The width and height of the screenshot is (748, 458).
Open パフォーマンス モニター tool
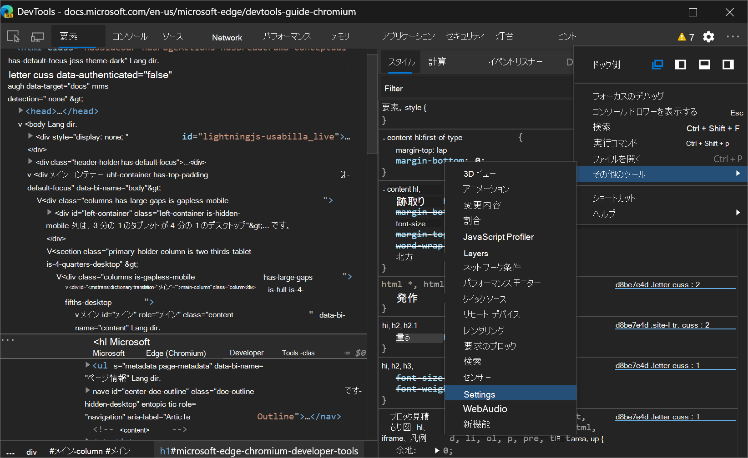510,283
